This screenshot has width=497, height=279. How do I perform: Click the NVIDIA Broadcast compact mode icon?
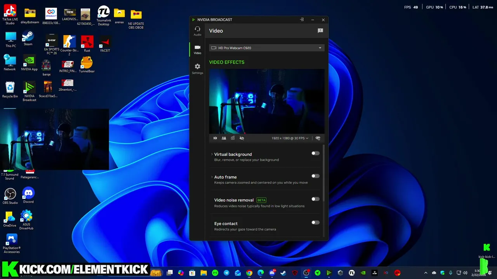[x=302, y=20]
